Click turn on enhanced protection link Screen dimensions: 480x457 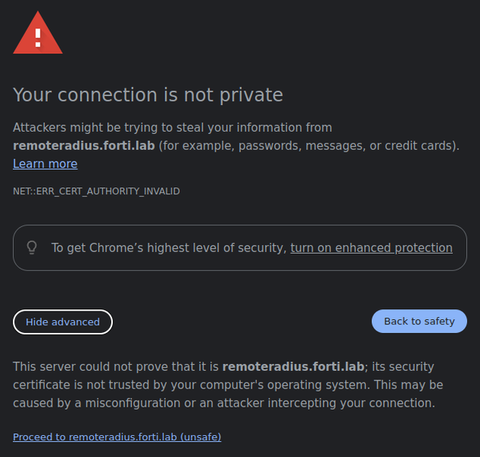click(371, 248)
